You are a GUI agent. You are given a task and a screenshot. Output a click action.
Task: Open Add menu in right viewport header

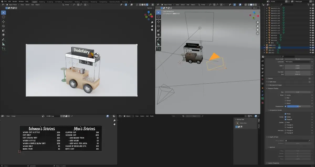coord(188,5)
